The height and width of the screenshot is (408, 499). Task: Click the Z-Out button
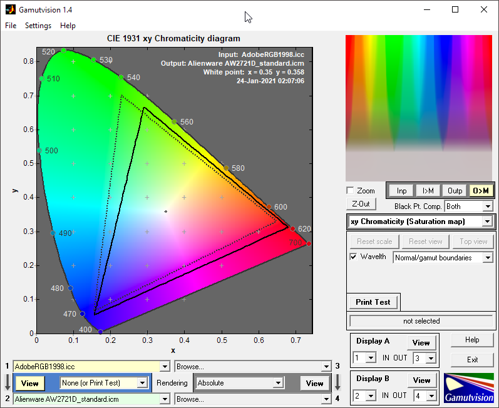[361, 204]
